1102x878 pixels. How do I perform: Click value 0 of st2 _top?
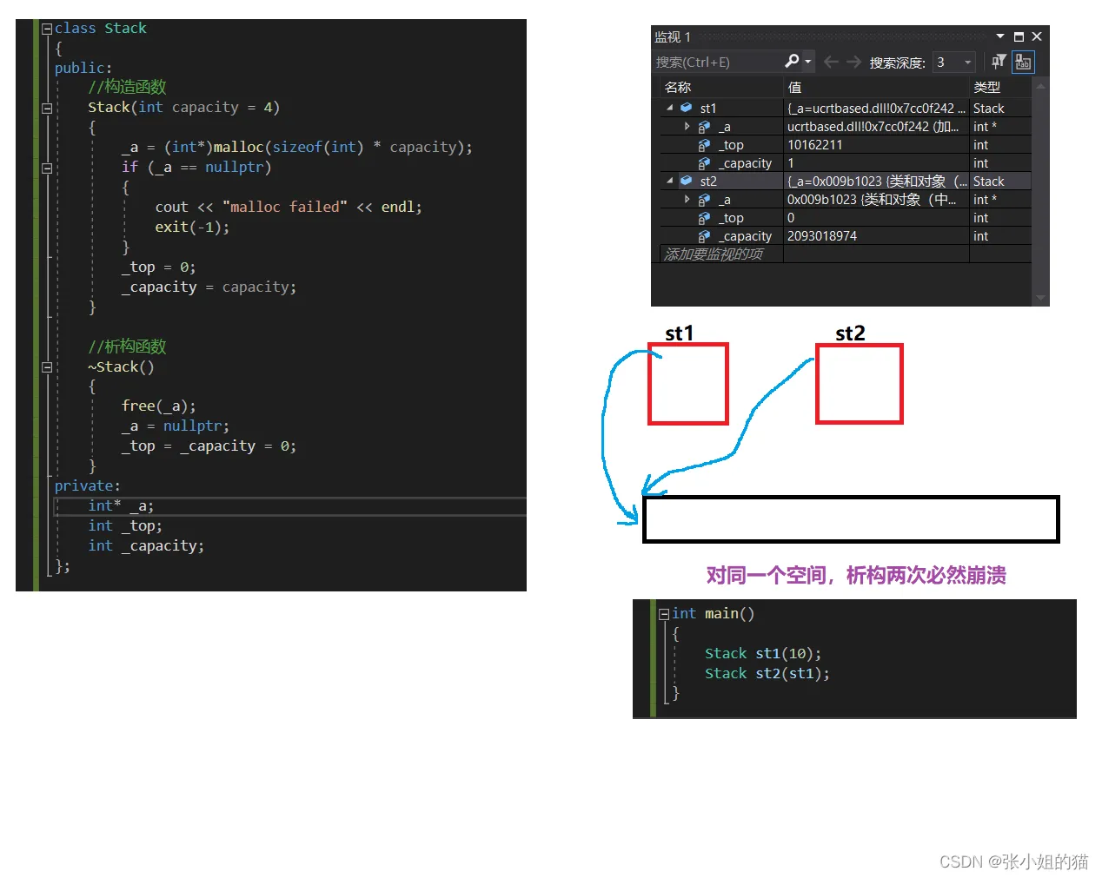(x=791, y=218)
